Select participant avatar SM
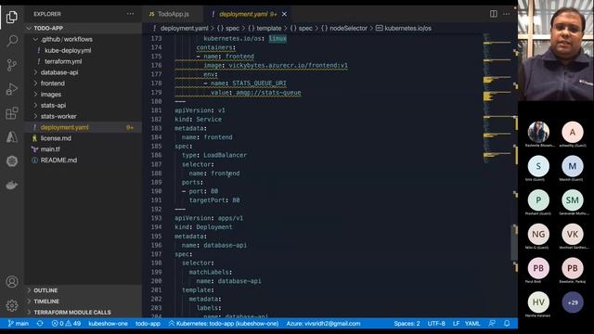Viewport: 594px width, 334px height. pos(573,200)
